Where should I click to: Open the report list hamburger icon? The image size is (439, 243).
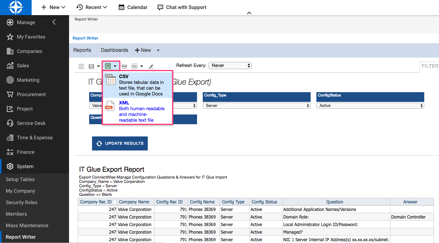click(81, 66)
